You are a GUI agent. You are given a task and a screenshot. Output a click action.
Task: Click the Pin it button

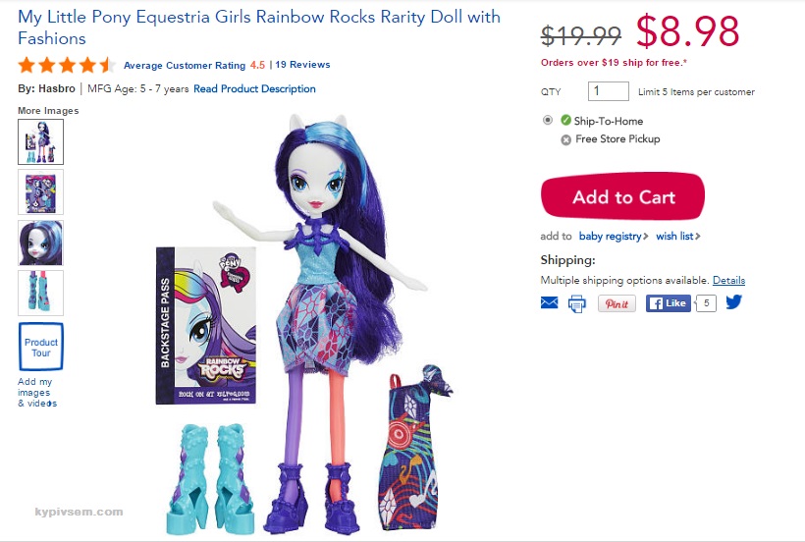tap(617, 303)
